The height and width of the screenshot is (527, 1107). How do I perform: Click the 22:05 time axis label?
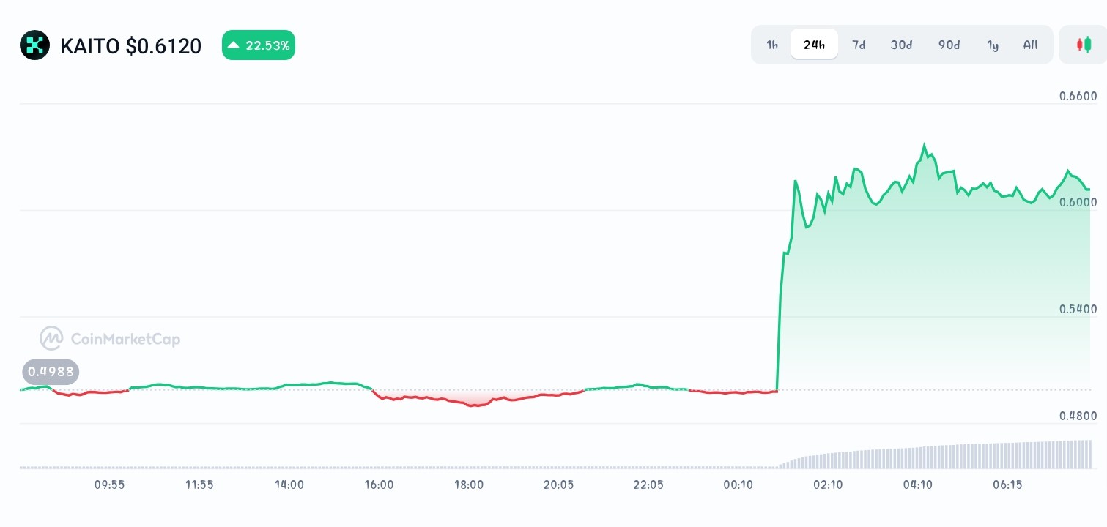coord(648,485)
